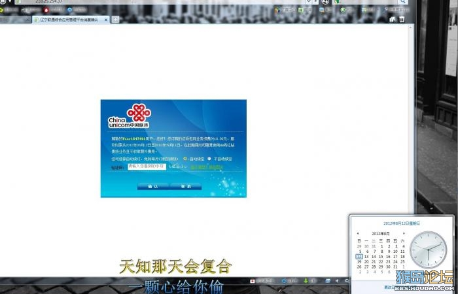Click the analog clock face
The height and width of the screenshot is (294, 458).
pyautogui.click(x=428, y=250)
